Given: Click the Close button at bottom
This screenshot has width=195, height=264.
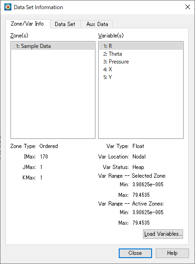Looking at the screenshot, I should point(135,253).
